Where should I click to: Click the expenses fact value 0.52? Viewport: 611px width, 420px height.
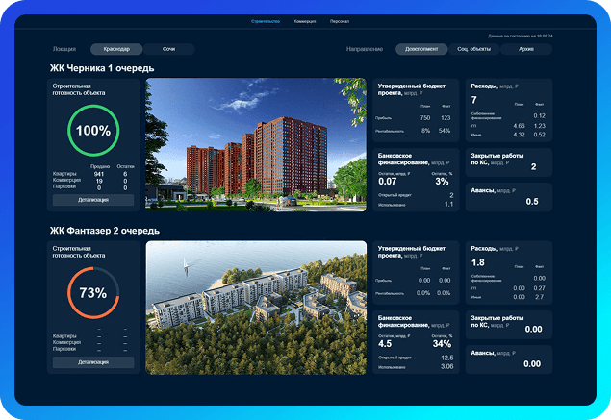click(x=539, y=135)
